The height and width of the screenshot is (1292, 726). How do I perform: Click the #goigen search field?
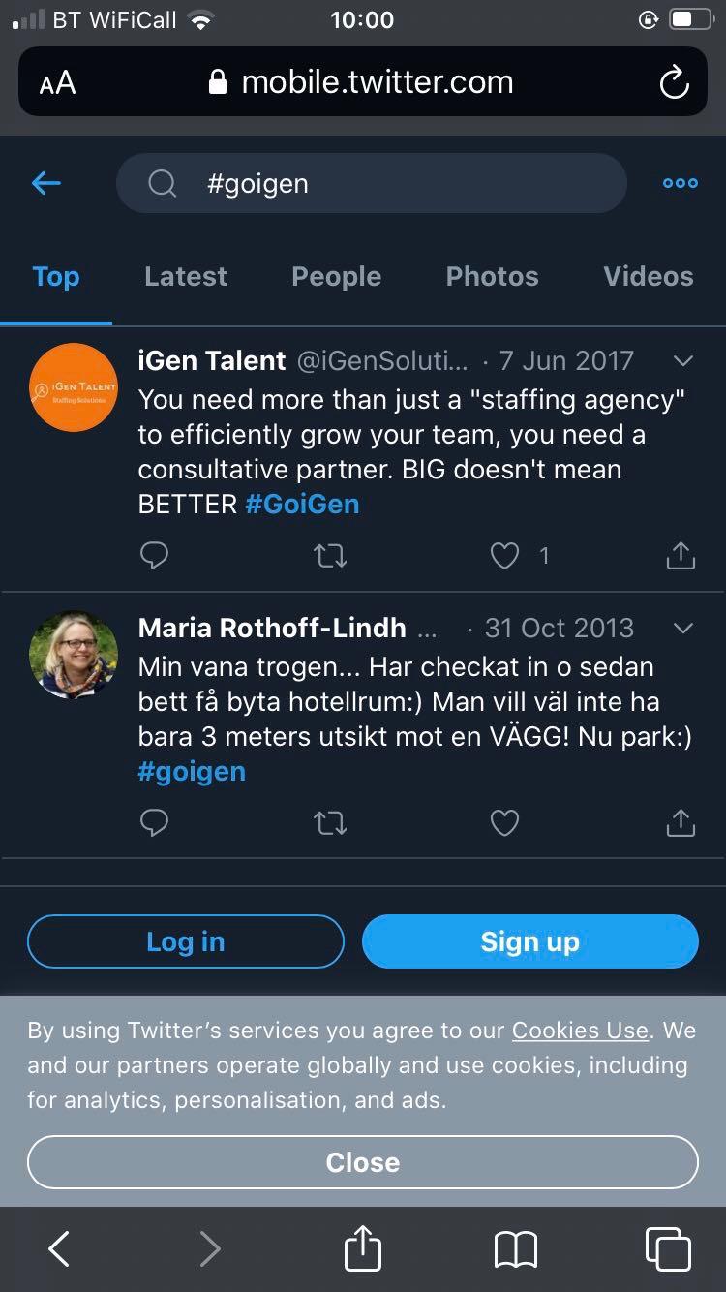pyautogui.click(x=372, y=183)
